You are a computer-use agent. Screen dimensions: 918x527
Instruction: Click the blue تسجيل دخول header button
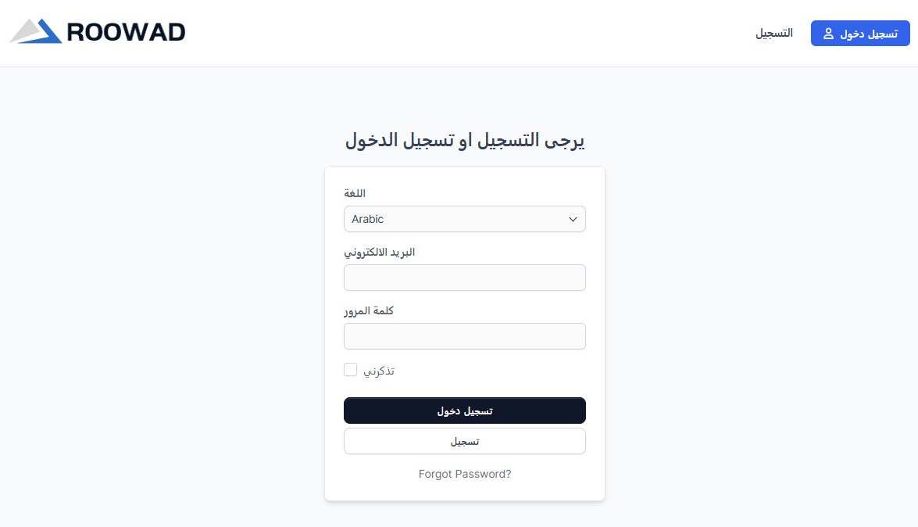860,34
